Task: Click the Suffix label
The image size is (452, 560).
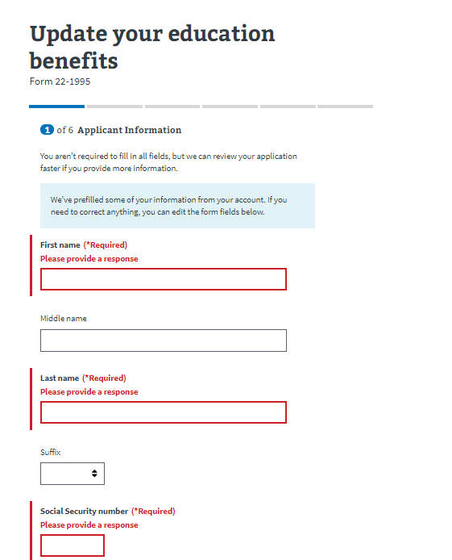Action: coord(50,452)
